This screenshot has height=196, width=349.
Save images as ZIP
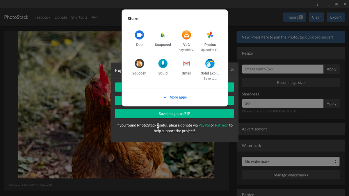pyautogui.click(x=174, y=113)
